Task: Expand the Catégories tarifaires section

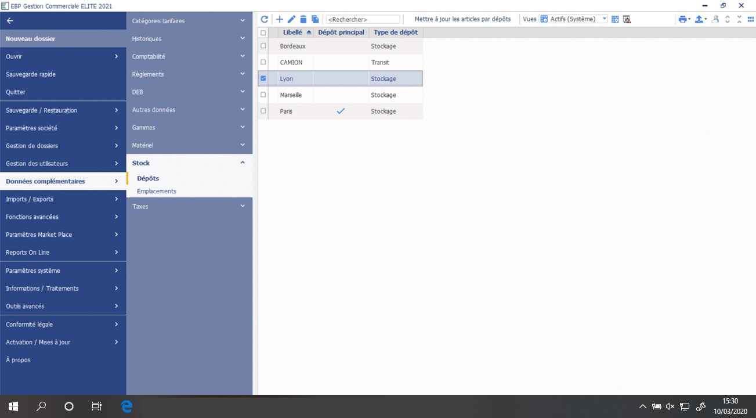Action: coord(189,21)
